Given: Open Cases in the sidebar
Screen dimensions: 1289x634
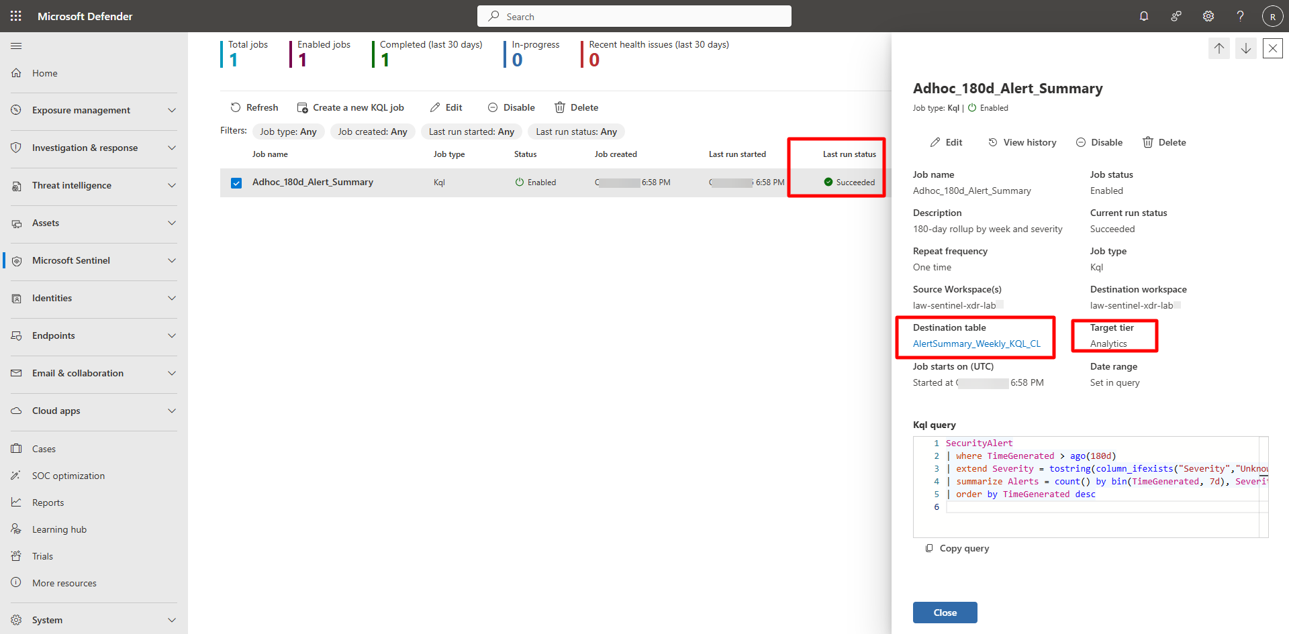Looking at the screenshot, I should 44,449.
